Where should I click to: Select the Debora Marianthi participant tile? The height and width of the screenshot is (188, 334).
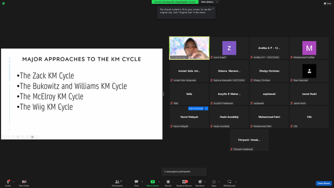(x=229, y=71)
